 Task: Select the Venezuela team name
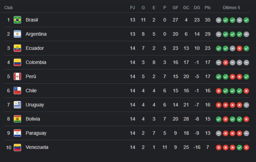(37, 147)
